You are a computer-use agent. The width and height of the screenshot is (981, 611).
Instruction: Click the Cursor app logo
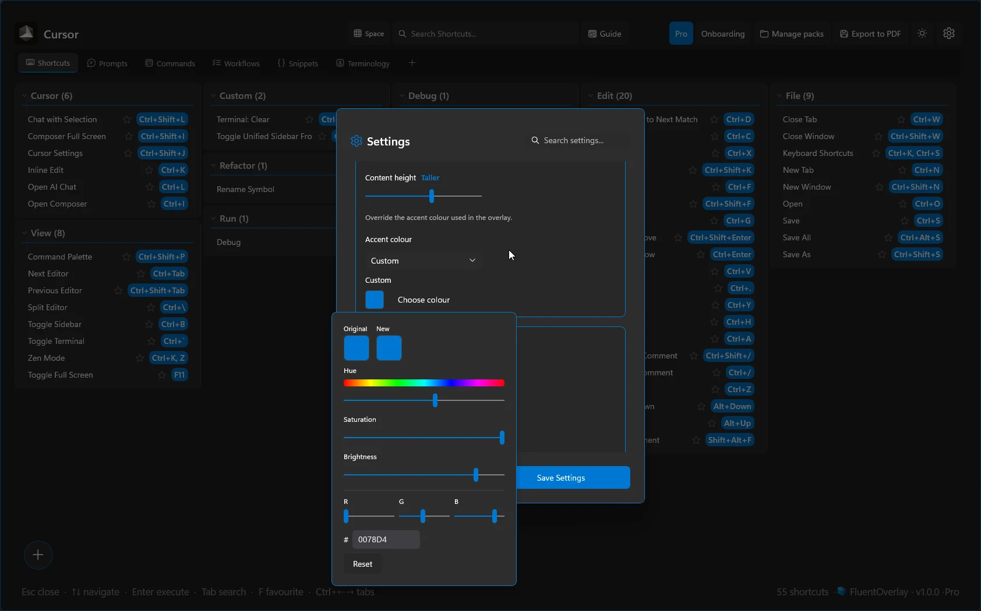[26, 33]
